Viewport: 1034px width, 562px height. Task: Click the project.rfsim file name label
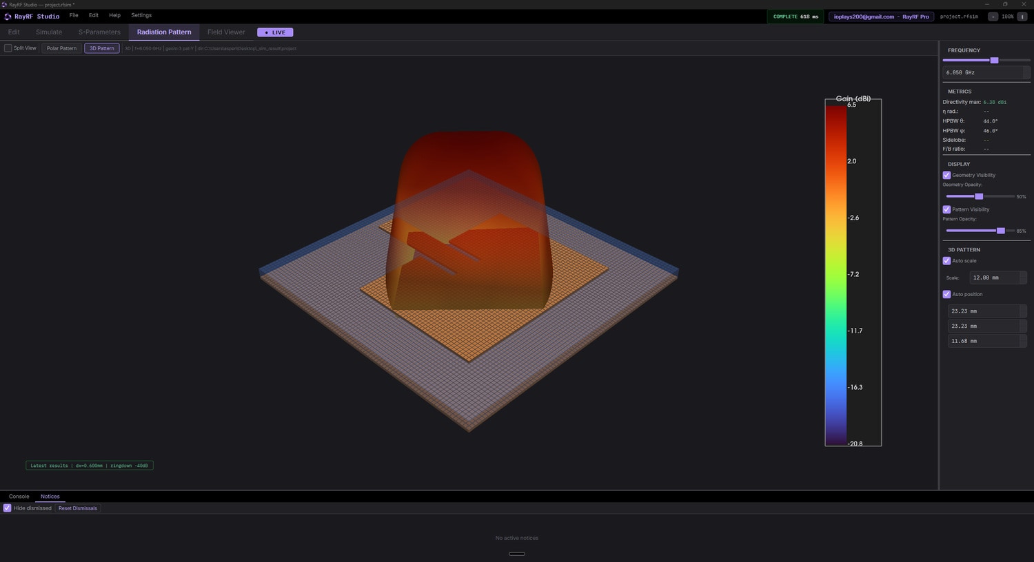(x=959, y=17)
